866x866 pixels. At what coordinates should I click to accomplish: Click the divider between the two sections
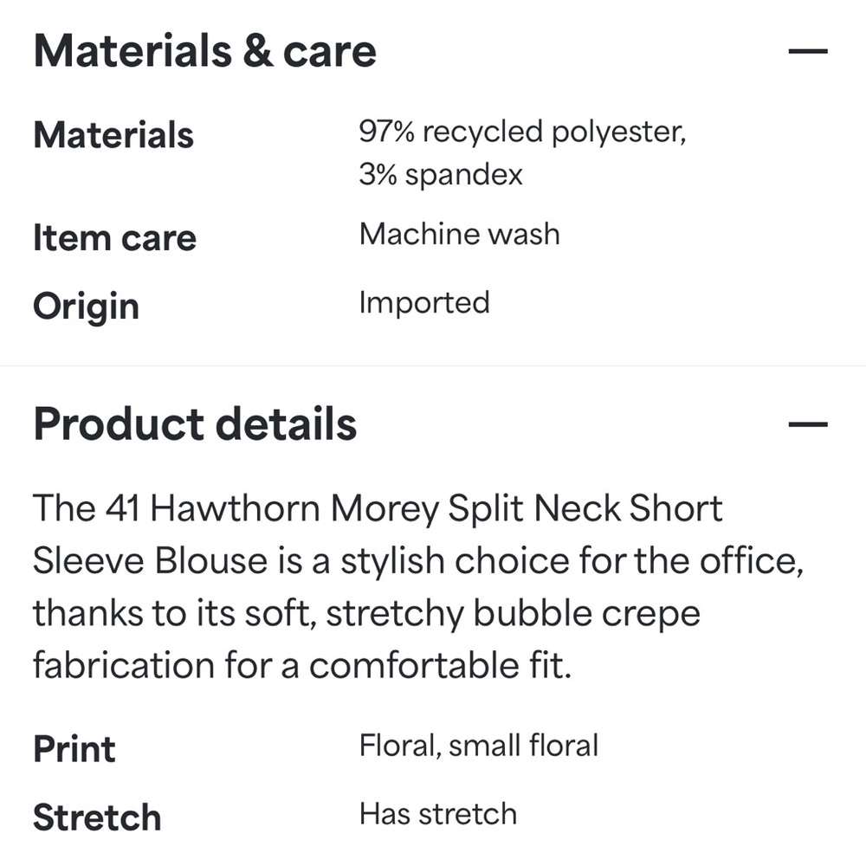433,365
